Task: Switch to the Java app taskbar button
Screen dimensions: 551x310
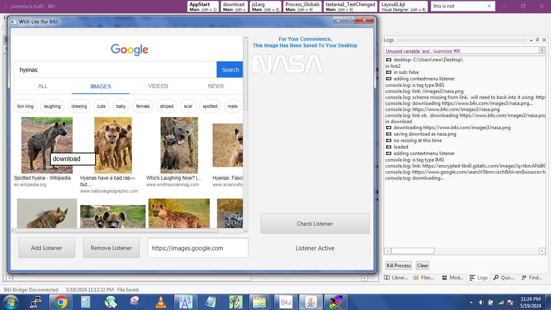Action: (x=311, y=302)
